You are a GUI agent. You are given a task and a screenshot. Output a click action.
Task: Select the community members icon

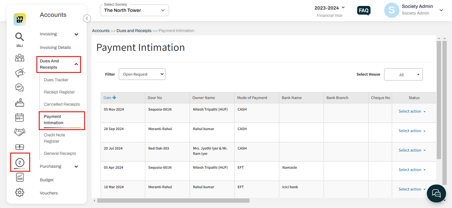click(20, 57)
